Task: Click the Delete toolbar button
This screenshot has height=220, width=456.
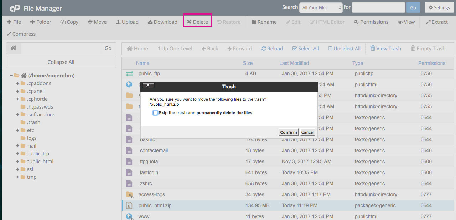Action: coord(197,22)
